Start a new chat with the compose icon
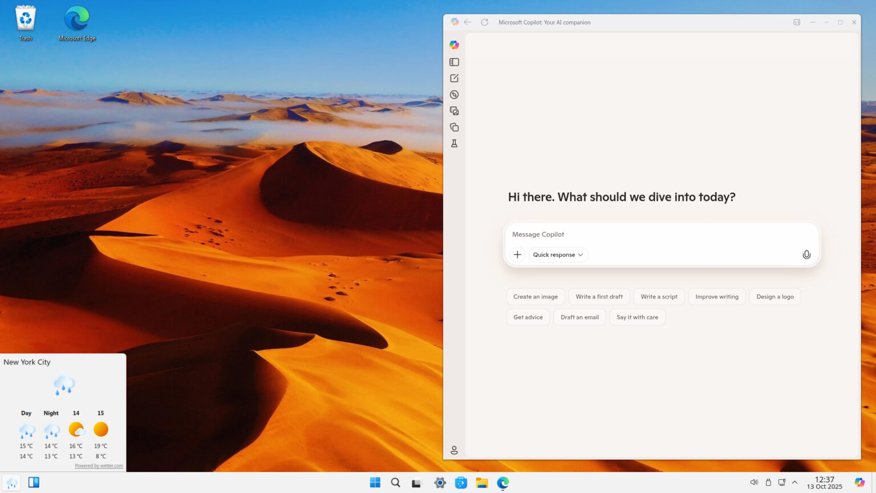Viewport: 876px width, 493px height. (453, 78)
